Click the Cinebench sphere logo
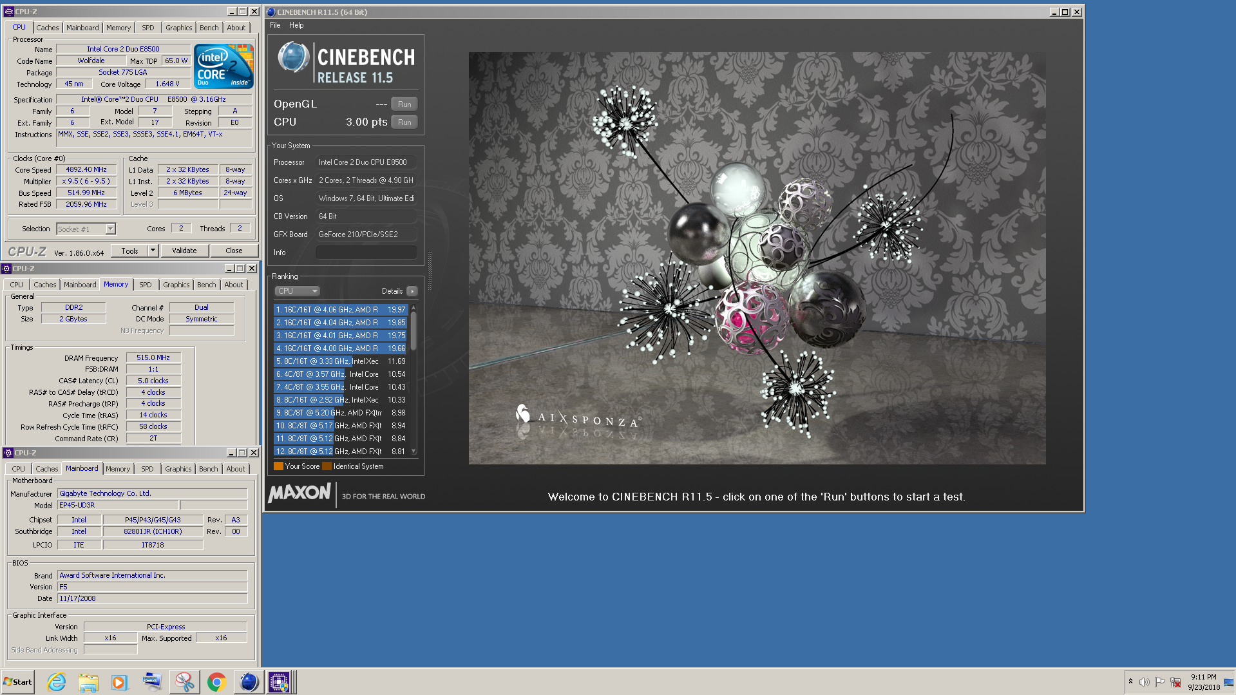The width and height of the screenshot is (1236, 695). [x=293, y=57]
